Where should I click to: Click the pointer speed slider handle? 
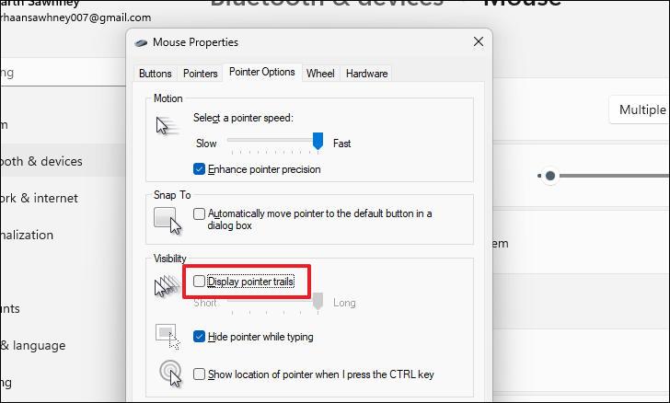(x=318, y=141)
